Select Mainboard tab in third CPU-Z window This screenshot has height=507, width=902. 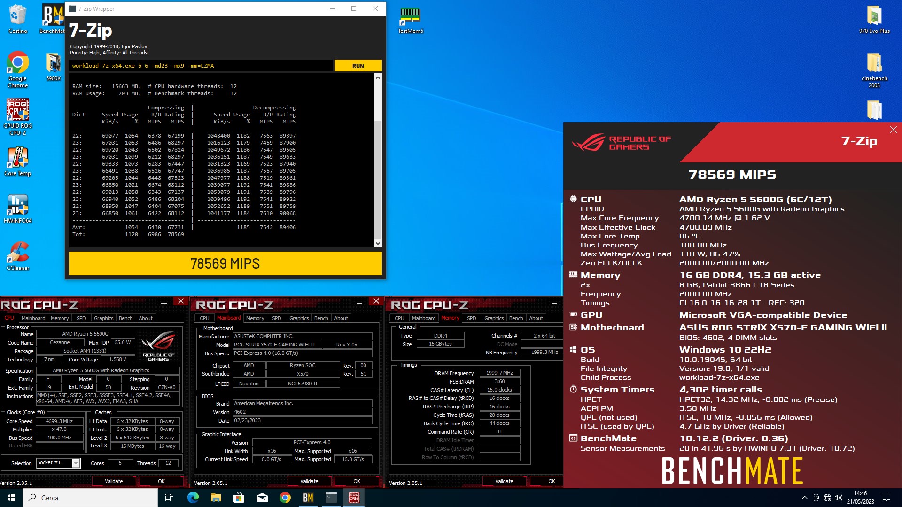click(x=424, y=318)
